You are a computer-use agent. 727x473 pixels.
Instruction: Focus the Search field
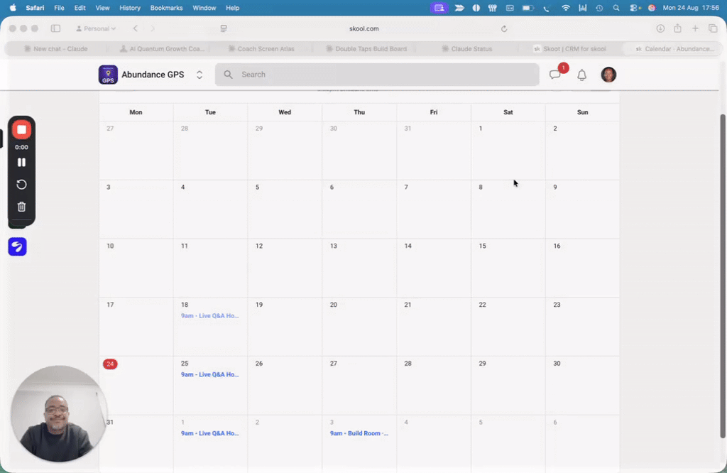[x=377, y=75]
